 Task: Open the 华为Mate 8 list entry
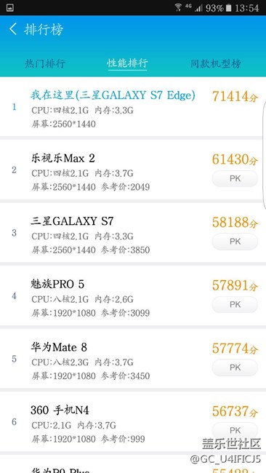coord(133,358)
